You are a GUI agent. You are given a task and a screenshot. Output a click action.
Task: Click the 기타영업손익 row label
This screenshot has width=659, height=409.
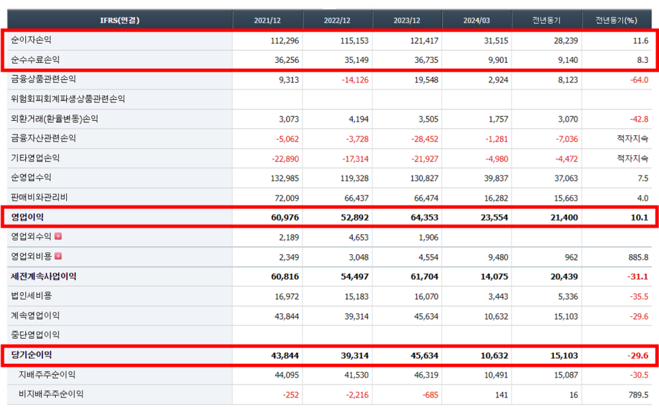(x=35, y=158)
